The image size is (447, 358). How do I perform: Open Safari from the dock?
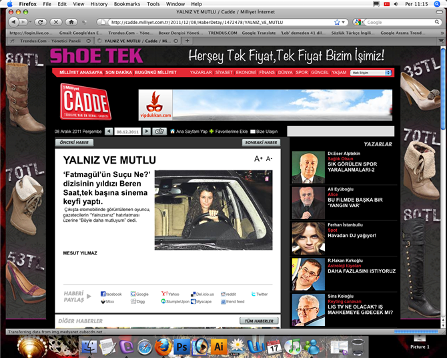tap(145, 347)
